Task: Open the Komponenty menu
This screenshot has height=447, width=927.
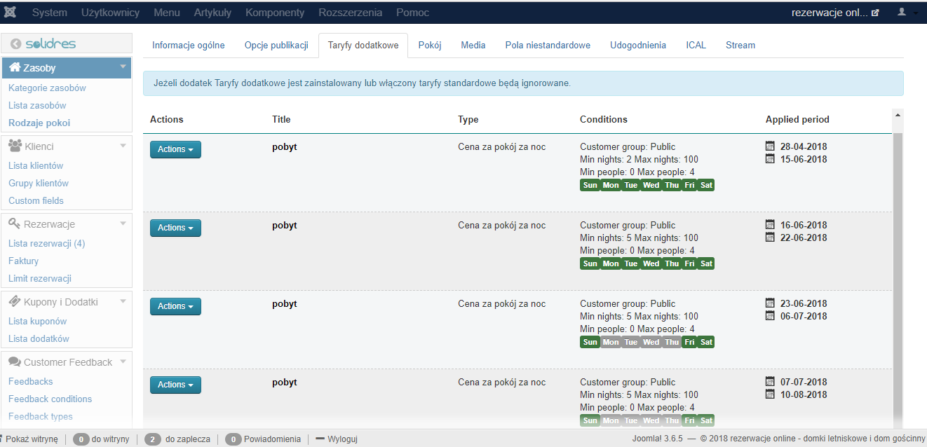Action: click(275, 13)
